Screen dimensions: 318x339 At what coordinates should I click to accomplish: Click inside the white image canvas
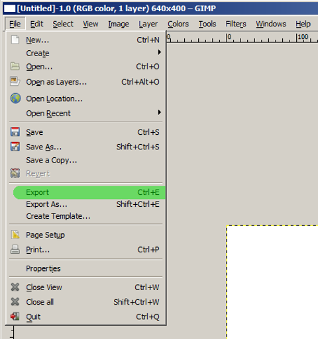coord(272,282)
